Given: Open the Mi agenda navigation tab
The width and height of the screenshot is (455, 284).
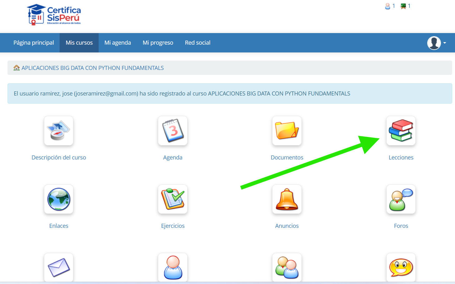Looking at the screenshot, I should coord(118,43).
